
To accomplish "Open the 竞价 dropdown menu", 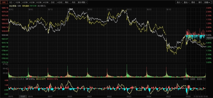I will click(x=179, y=2).
